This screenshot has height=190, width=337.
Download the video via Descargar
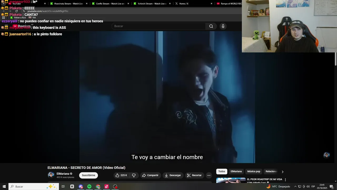click(173, 175)
